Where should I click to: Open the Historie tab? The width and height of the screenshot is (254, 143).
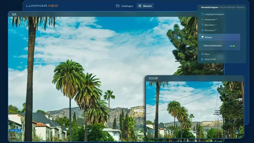click(x=240, y=7)
